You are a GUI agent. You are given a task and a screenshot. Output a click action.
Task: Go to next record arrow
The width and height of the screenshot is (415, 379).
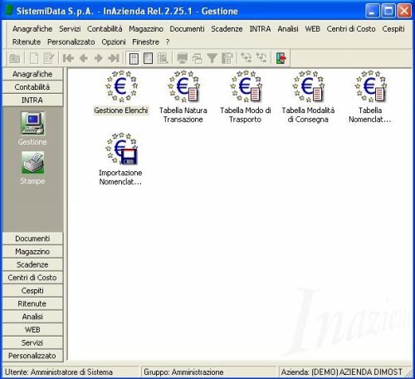pos(99,58)
